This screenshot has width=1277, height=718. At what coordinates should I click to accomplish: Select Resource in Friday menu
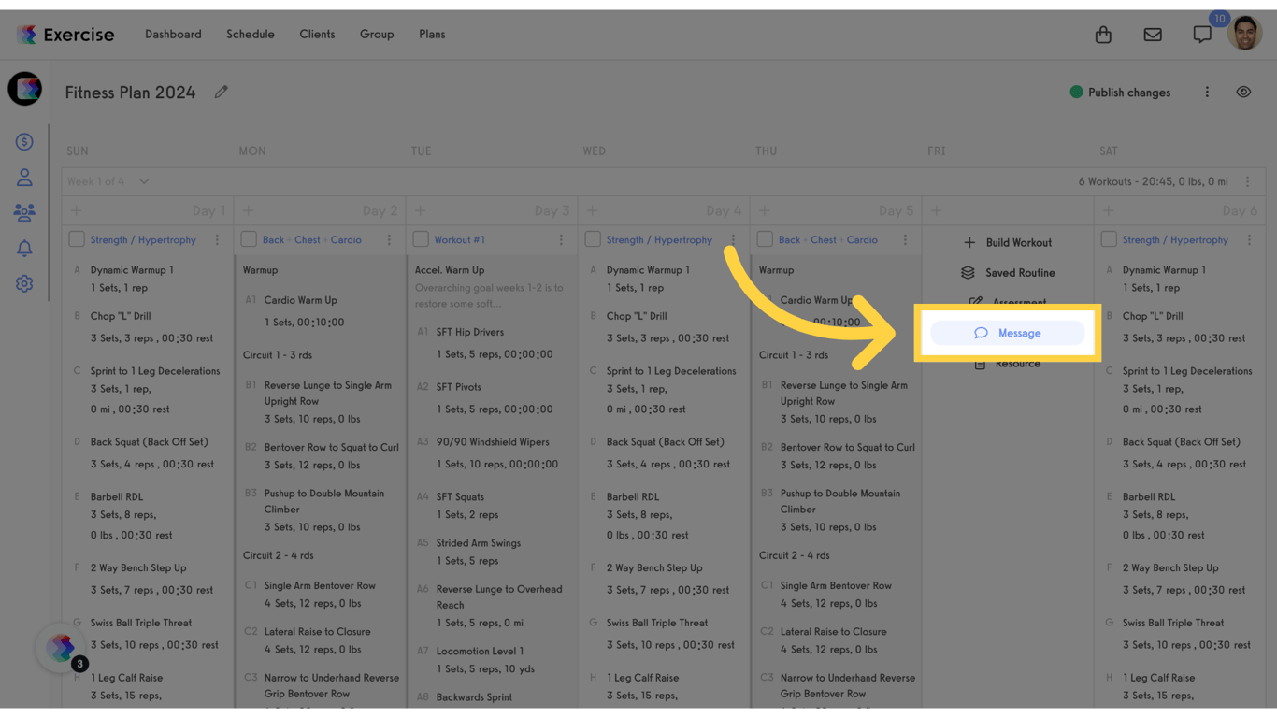coord(1008,364)
